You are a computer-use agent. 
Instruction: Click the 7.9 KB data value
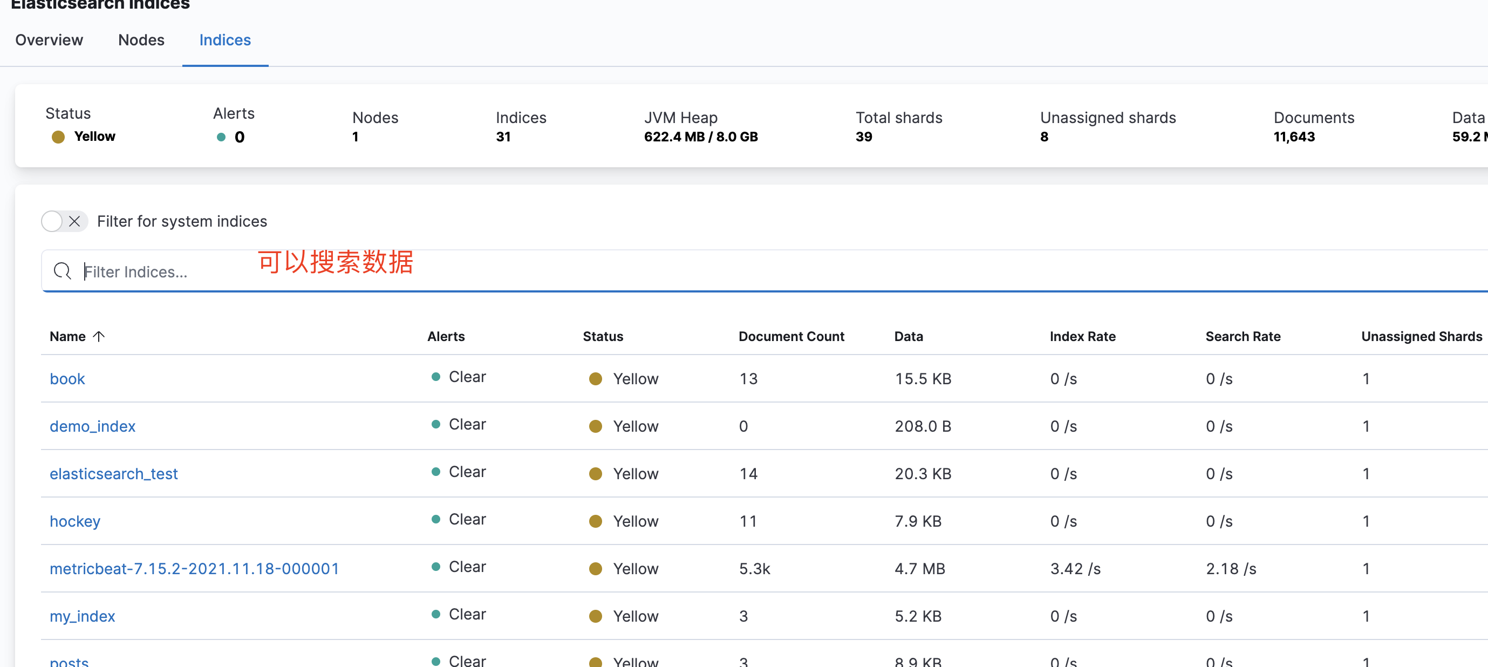pyautogui.click(x=918, y=521)
